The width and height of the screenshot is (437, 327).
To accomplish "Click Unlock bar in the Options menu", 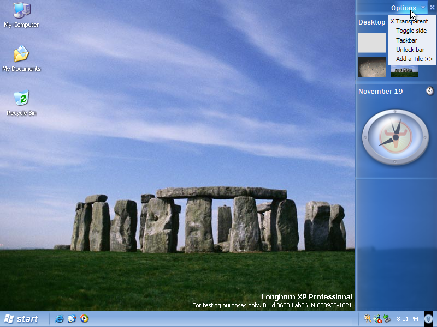I will [x=410, y=50].
